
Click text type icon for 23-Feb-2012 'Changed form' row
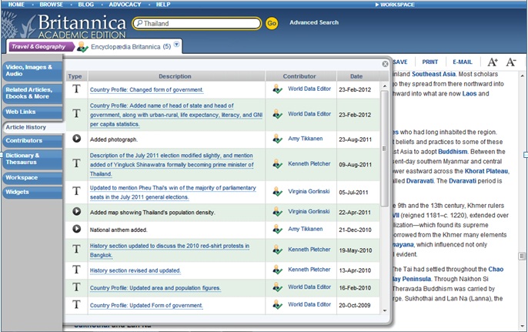(77, 89)
